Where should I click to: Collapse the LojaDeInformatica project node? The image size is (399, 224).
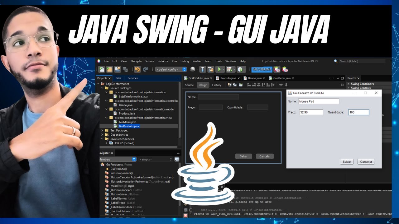click(99, 84)
